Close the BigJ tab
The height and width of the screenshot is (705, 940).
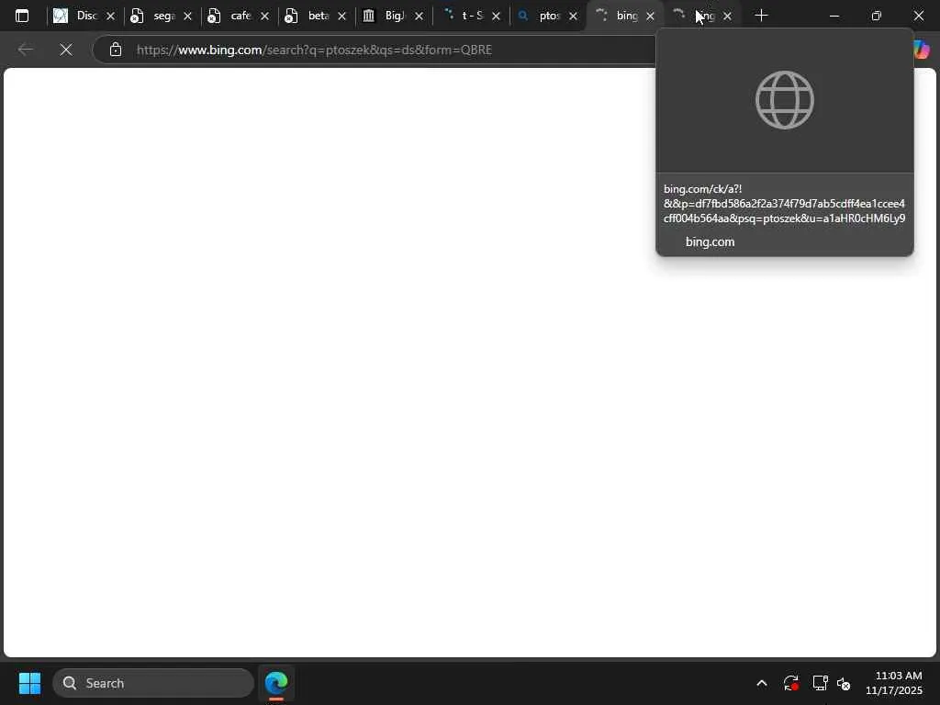click(419, 17)
